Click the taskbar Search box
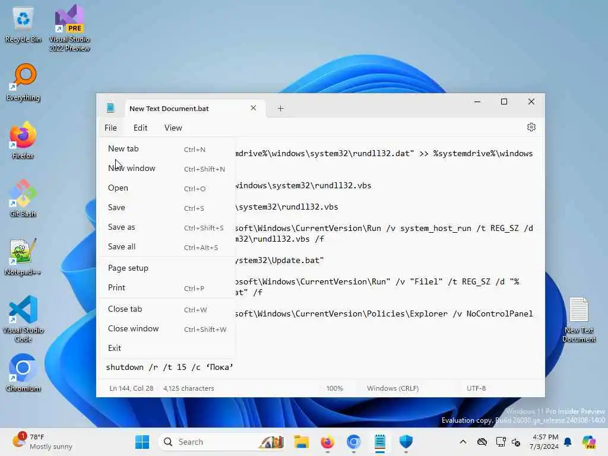 221,442
